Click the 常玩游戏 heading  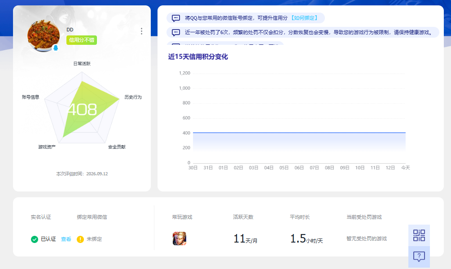(182, 217)
